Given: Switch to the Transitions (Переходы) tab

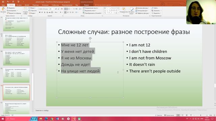Looking at the screenshot, I should pos(35,5).
